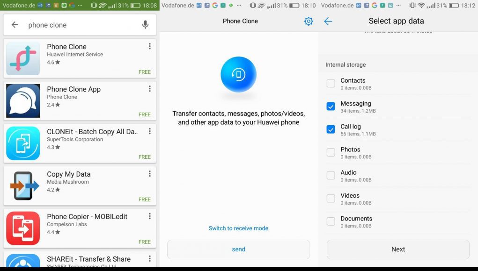Screen dimensions: 478x271
Task: Tap the 'Internal storage' header
Action: (x=346, y=65)
